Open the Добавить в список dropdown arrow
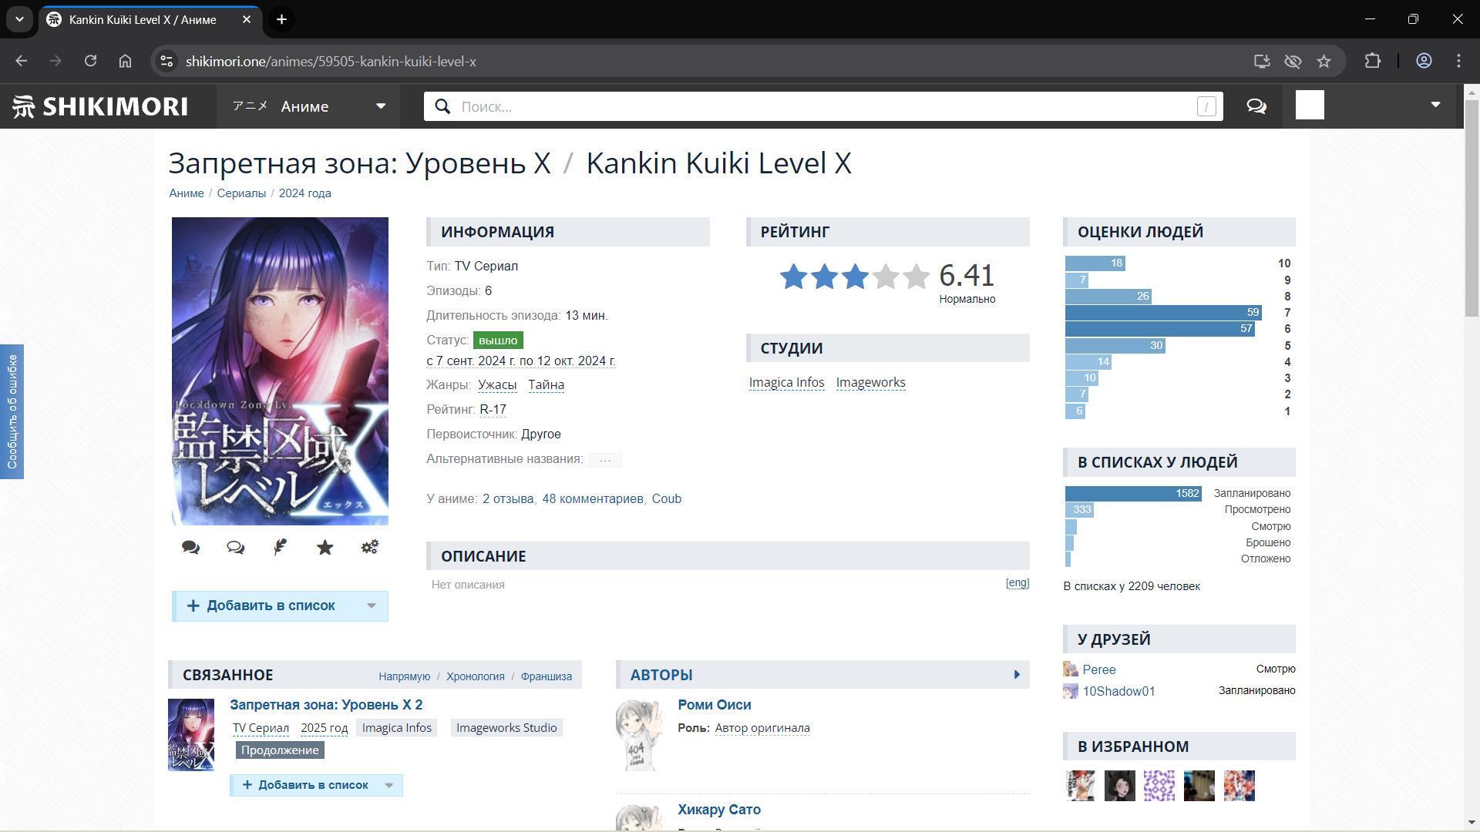 372,606
